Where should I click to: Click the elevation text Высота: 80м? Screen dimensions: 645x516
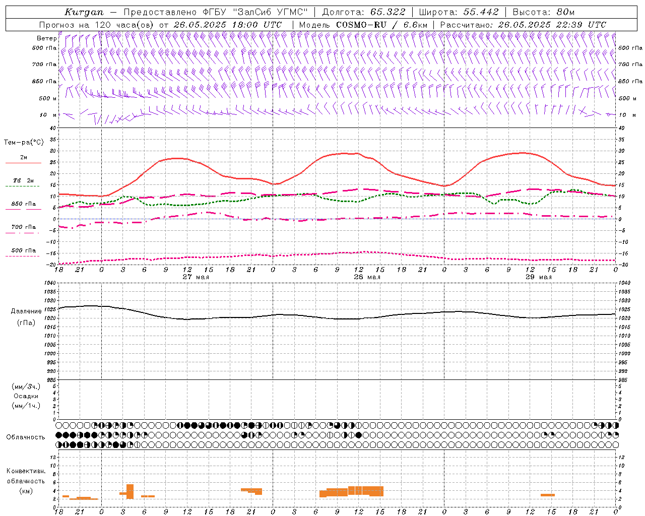tap(544, 12)
